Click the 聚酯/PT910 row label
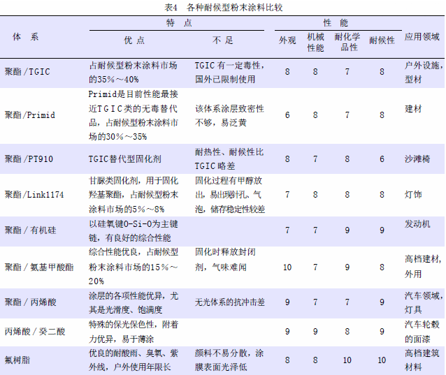The height and width of the screenshot is (375, 446). point(29,159)
